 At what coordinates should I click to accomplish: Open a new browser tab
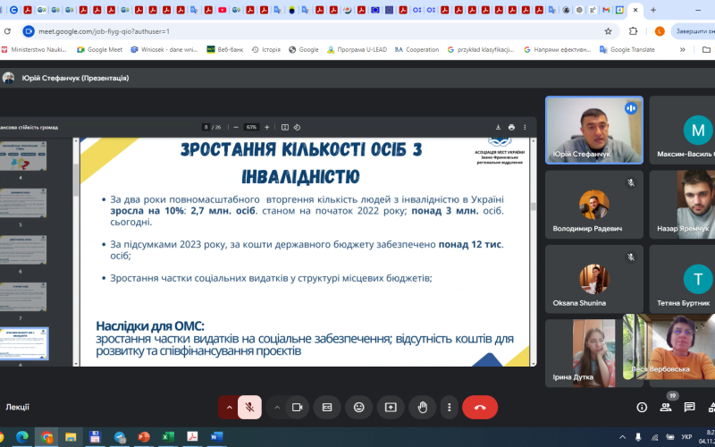(x=653, y=10)
